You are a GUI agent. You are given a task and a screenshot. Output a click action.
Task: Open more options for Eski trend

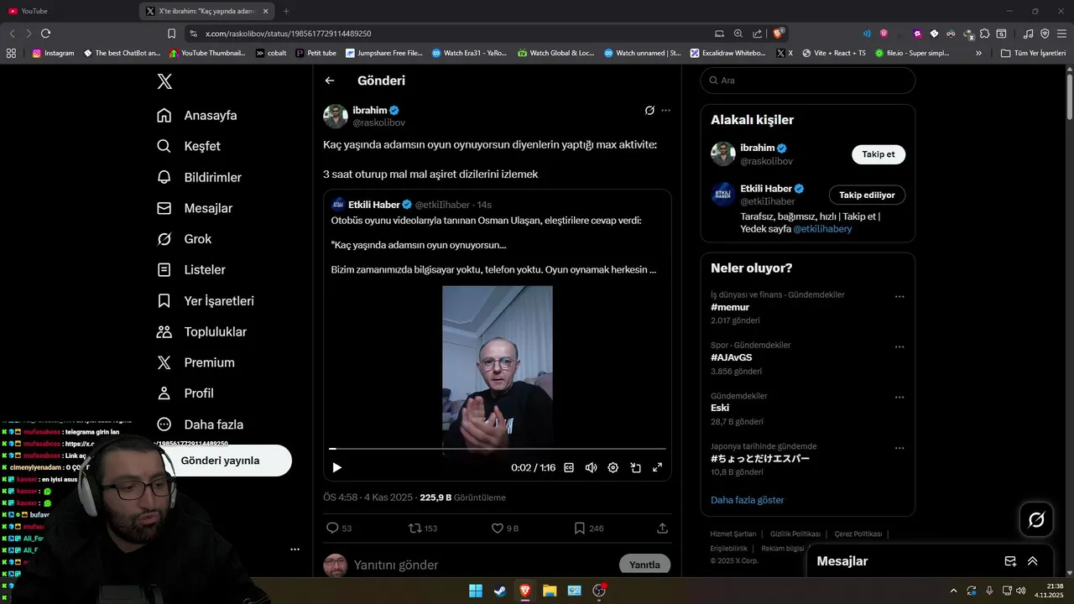click(x=899, y=398)
